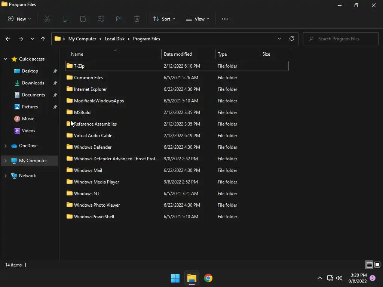Select the Internet Explorer folder
383x287 pixels.
tap(177, 89)
